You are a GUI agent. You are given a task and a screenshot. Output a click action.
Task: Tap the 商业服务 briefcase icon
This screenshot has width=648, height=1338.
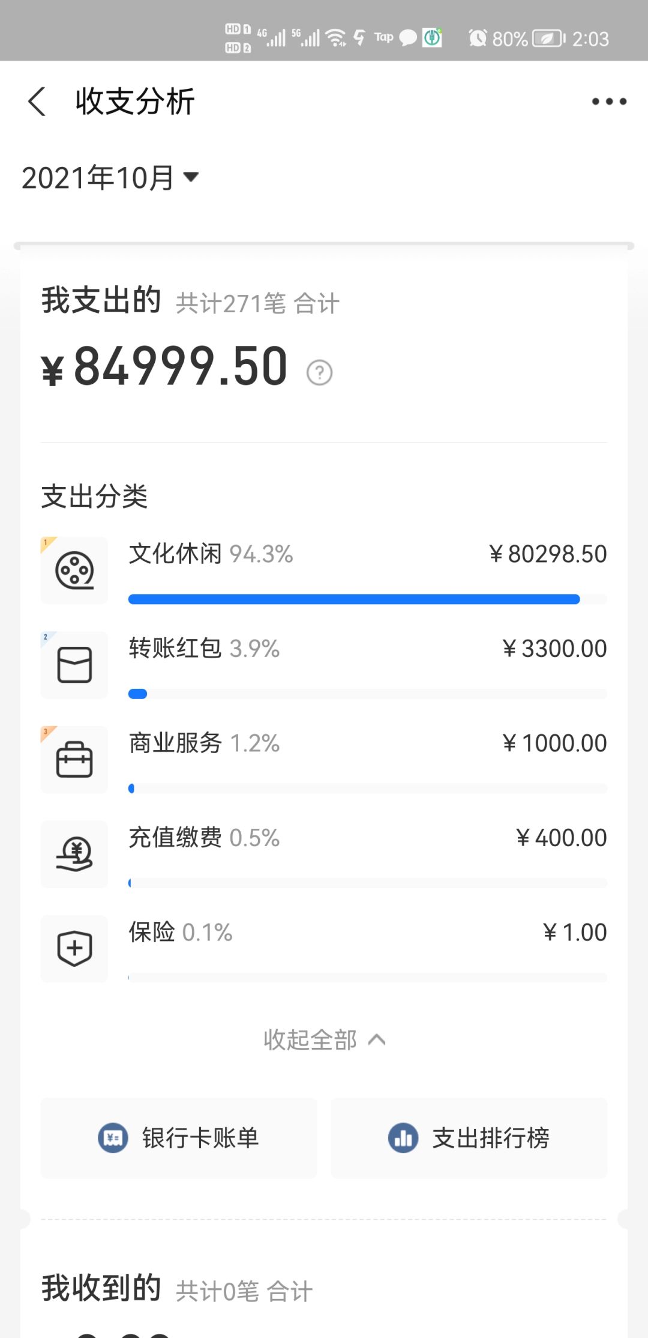(74, 760)
